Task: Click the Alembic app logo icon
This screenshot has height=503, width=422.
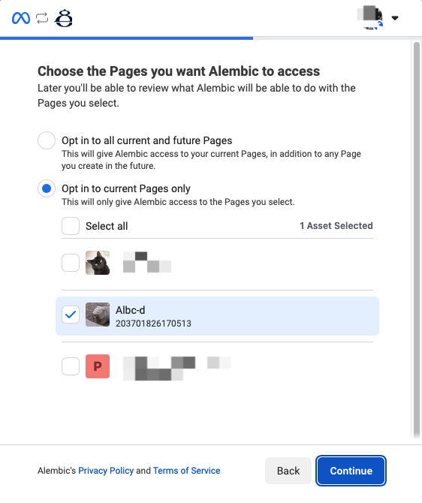Action: point(64,18)
